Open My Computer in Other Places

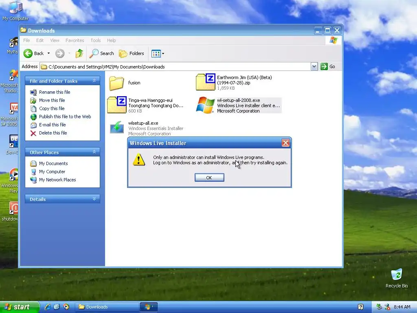[x=52, y=172]
